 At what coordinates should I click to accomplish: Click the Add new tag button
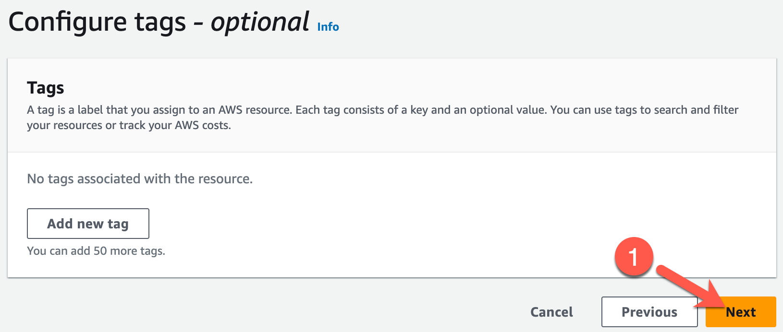tap(88, 224)
